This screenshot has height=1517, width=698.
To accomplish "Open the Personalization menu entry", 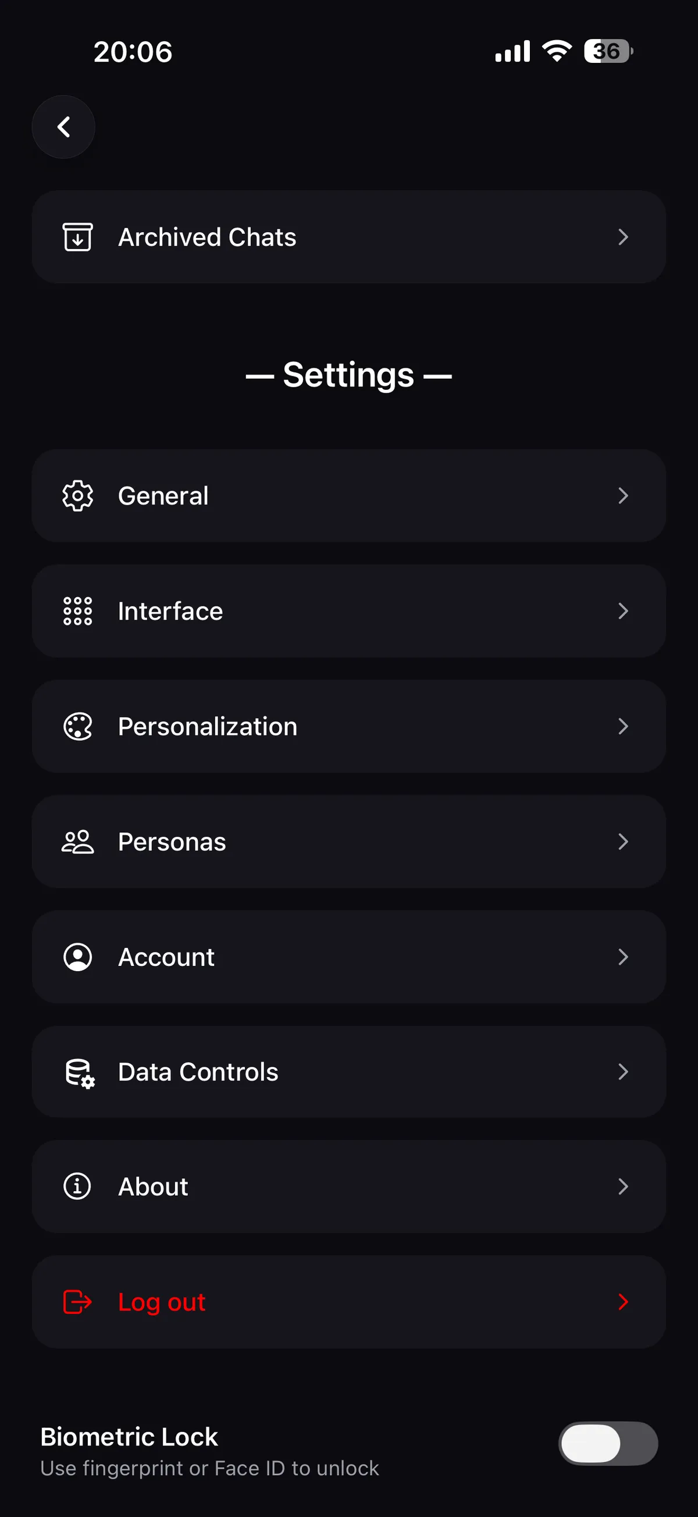I will coord(349,726).
